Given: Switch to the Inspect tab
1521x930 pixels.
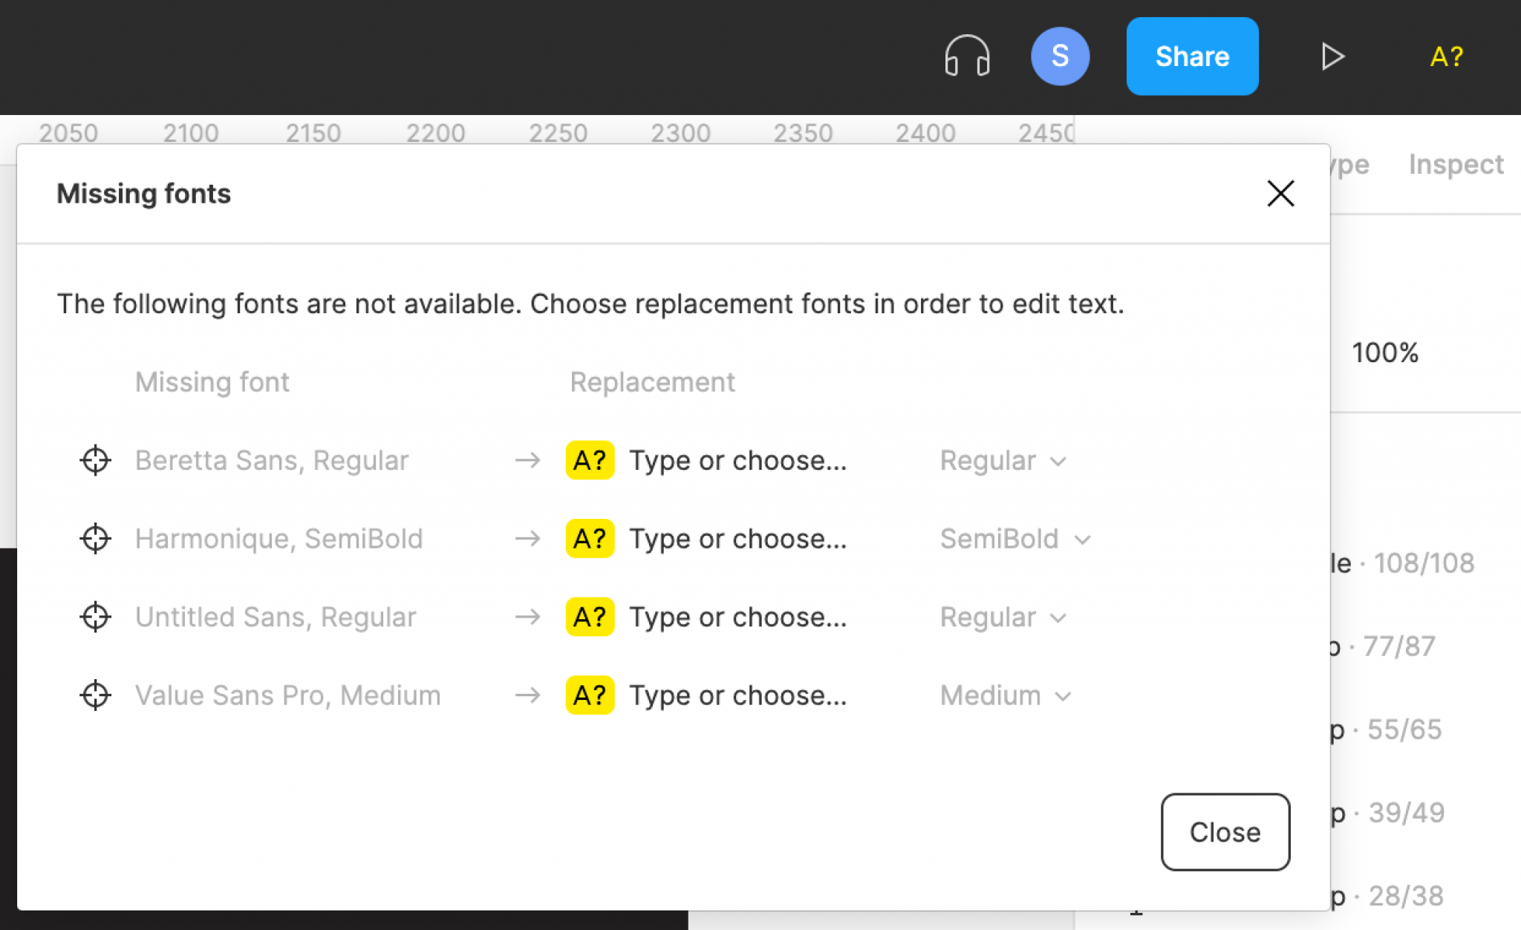Looking at the screenshot, I should (1456, 164).
